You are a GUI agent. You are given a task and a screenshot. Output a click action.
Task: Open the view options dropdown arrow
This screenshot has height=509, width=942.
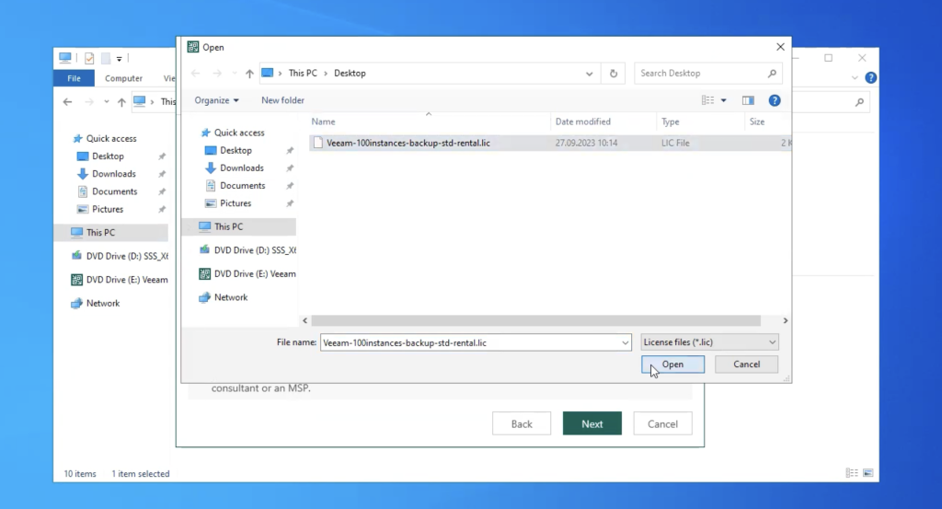click(x=723, y=100)
